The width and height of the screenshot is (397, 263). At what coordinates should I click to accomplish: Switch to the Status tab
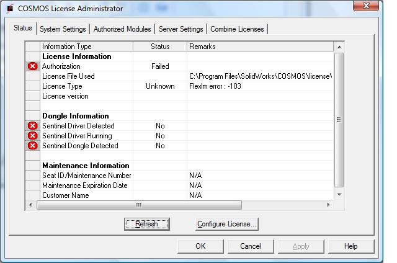pyautogui.click(x=23, y=28)
